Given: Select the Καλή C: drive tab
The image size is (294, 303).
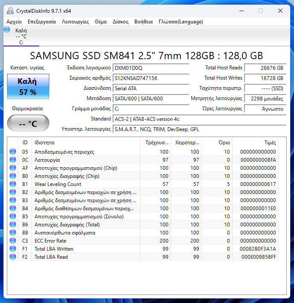Looking at the screenshot, I should coord(21,36).
